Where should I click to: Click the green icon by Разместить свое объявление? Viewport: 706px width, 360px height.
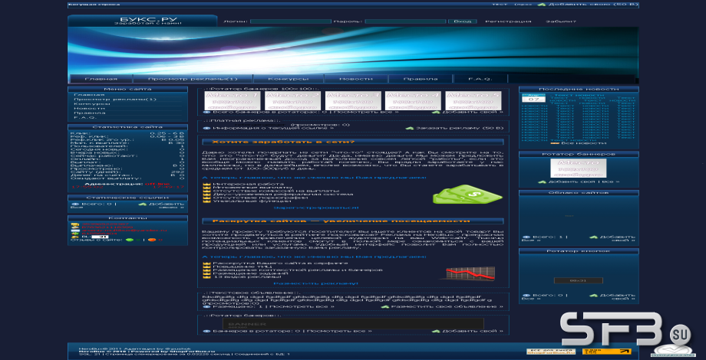point(385,307)
